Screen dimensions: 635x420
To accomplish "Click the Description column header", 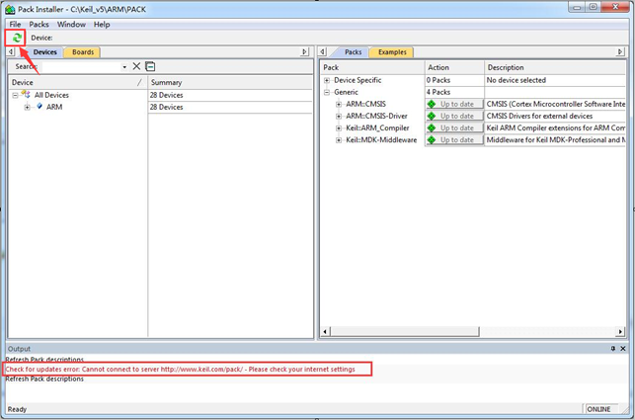I will tap(555, 67).
